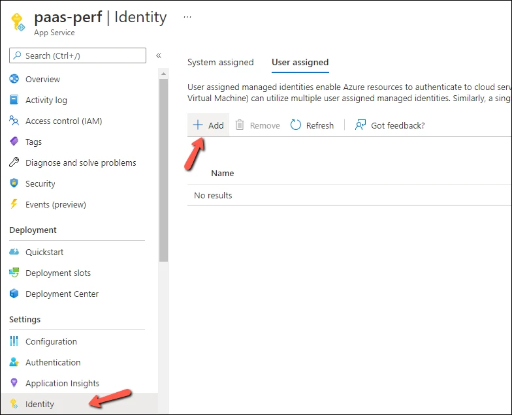Click the Settings section heading
Screen dimensions: 512x415
point(25,320)
